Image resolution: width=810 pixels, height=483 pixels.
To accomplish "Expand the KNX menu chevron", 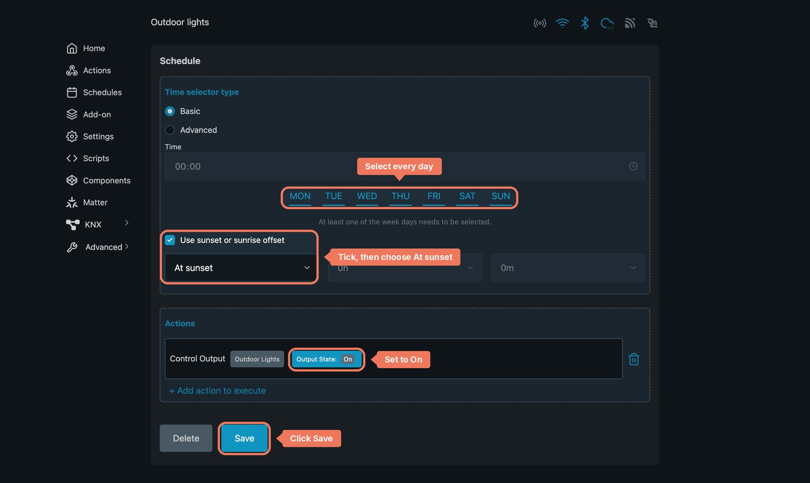I will (x=127, y=223).
